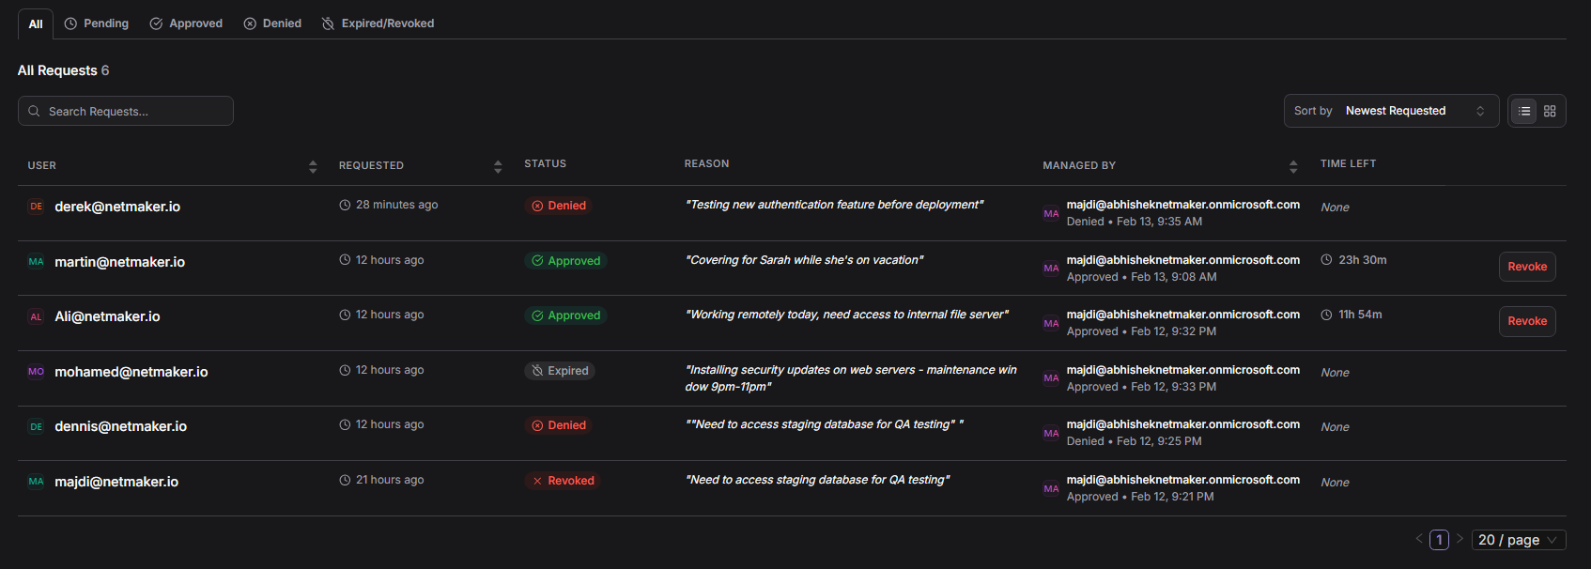
Task: Select the Expired/Revoked tab
Action: 378,23
